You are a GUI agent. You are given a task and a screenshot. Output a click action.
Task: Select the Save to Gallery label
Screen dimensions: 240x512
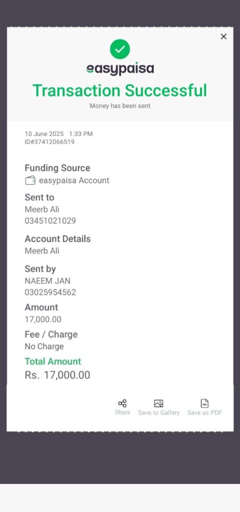click(x=159, y=412)
